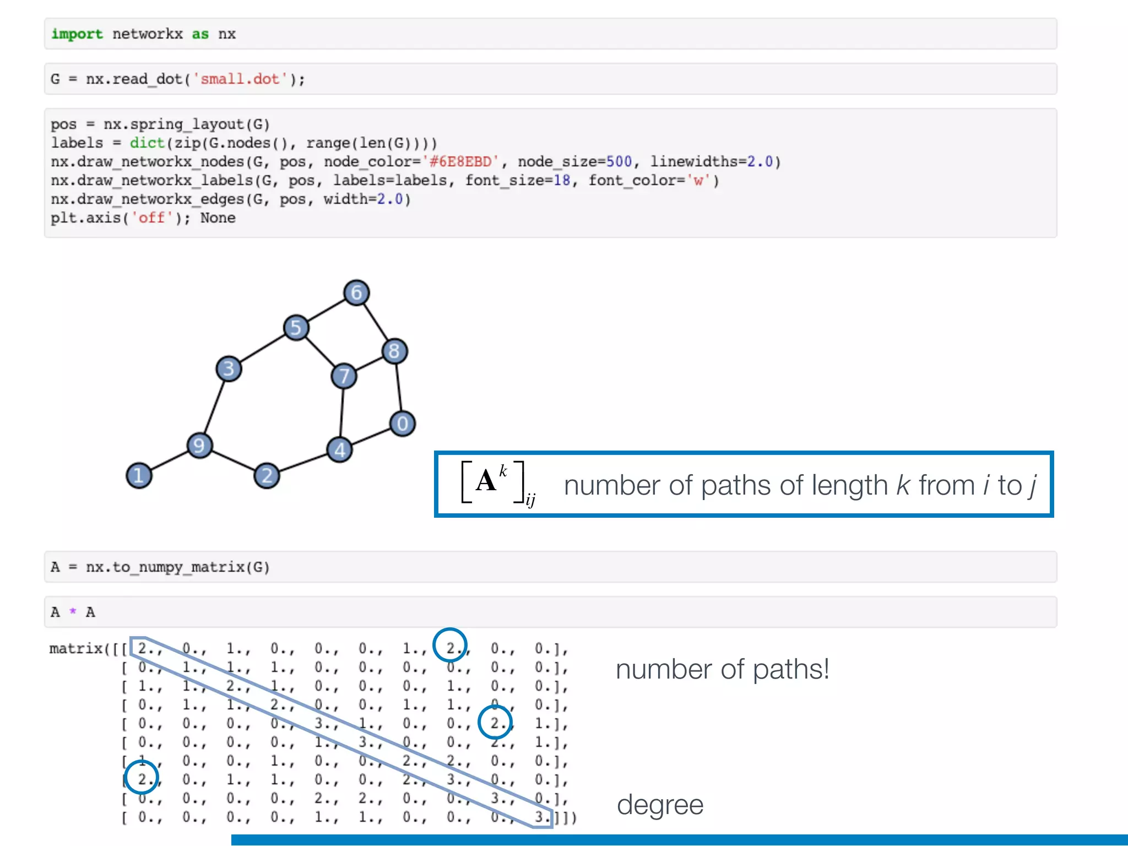
Task: Click graph node labeled 4
Action: (x=340, y=449)
